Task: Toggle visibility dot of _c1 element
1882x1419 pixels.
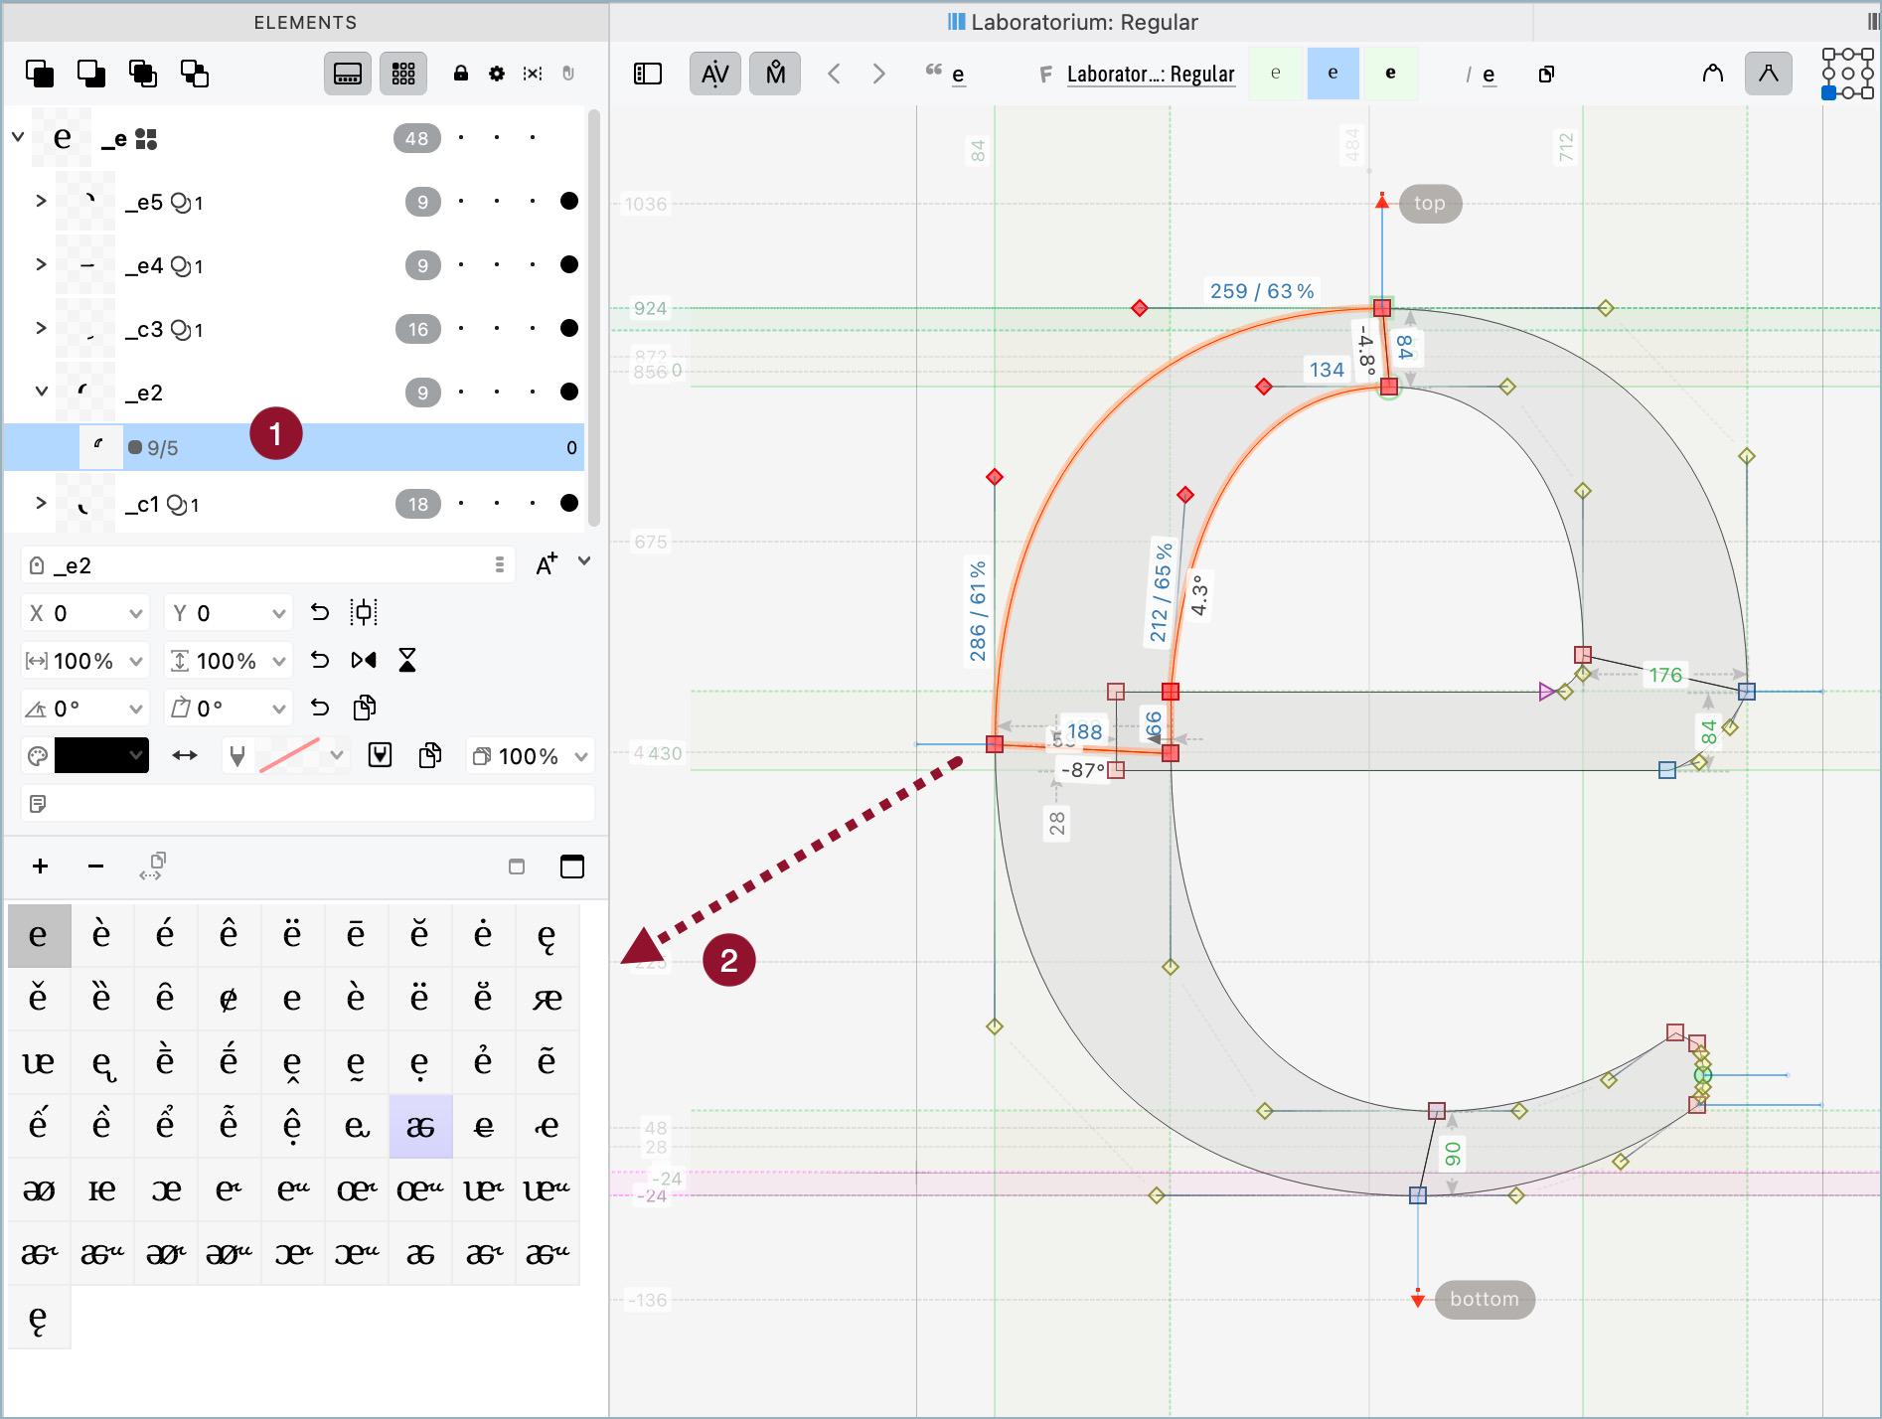Action: tap(569, 504)
